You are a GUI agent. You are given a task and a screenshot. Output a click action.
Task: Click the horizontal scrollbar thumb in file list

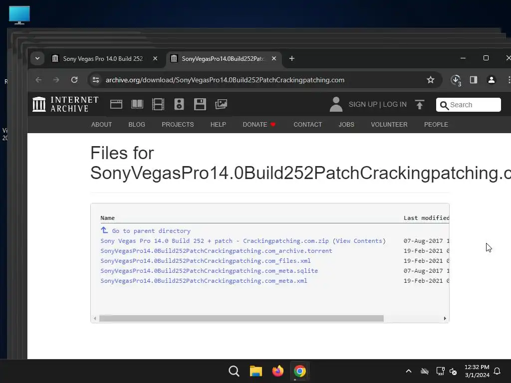pyautogui.click(x=241, y=318)
